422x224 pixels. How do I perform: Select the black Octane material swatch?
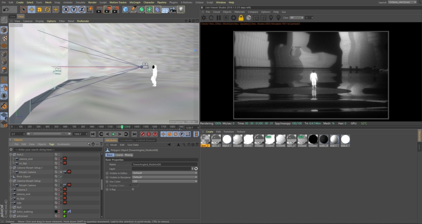(313, 139)
